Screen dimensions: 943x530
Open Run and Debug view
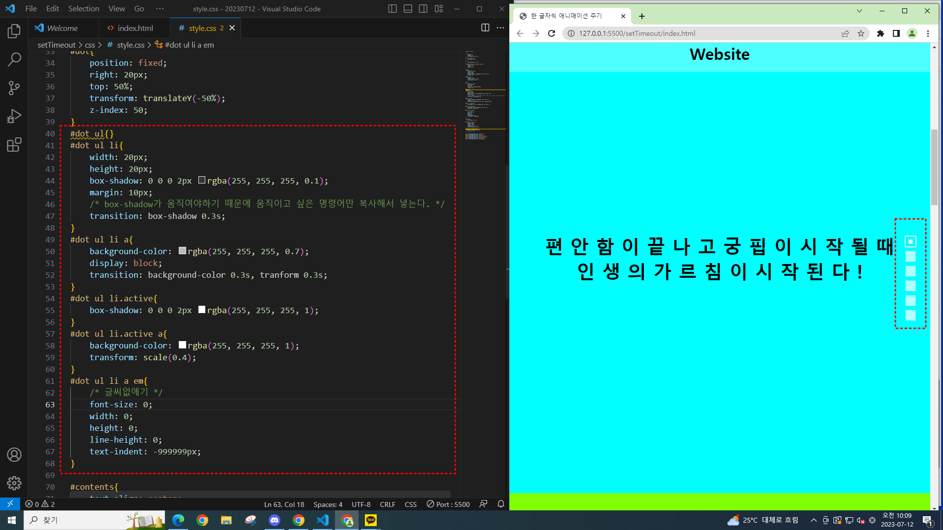pyautogui.click(x=14, y=116)
